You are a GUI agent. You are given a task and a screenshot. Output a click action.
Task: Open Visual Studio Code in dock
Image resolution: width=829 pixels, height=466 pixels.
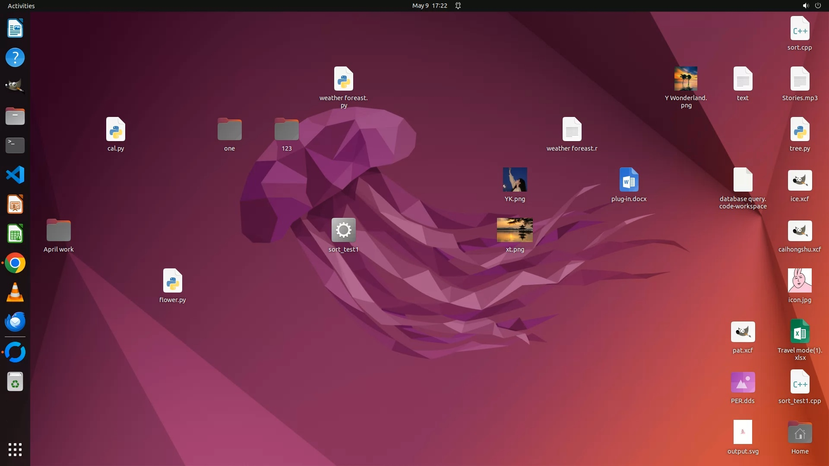pyautogui.click(x=15, y=175)
